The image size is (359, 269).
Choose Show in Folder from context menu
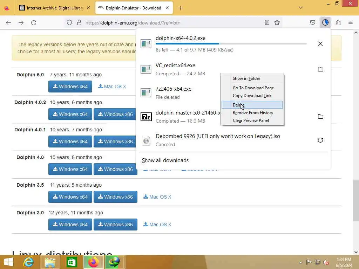252,78
